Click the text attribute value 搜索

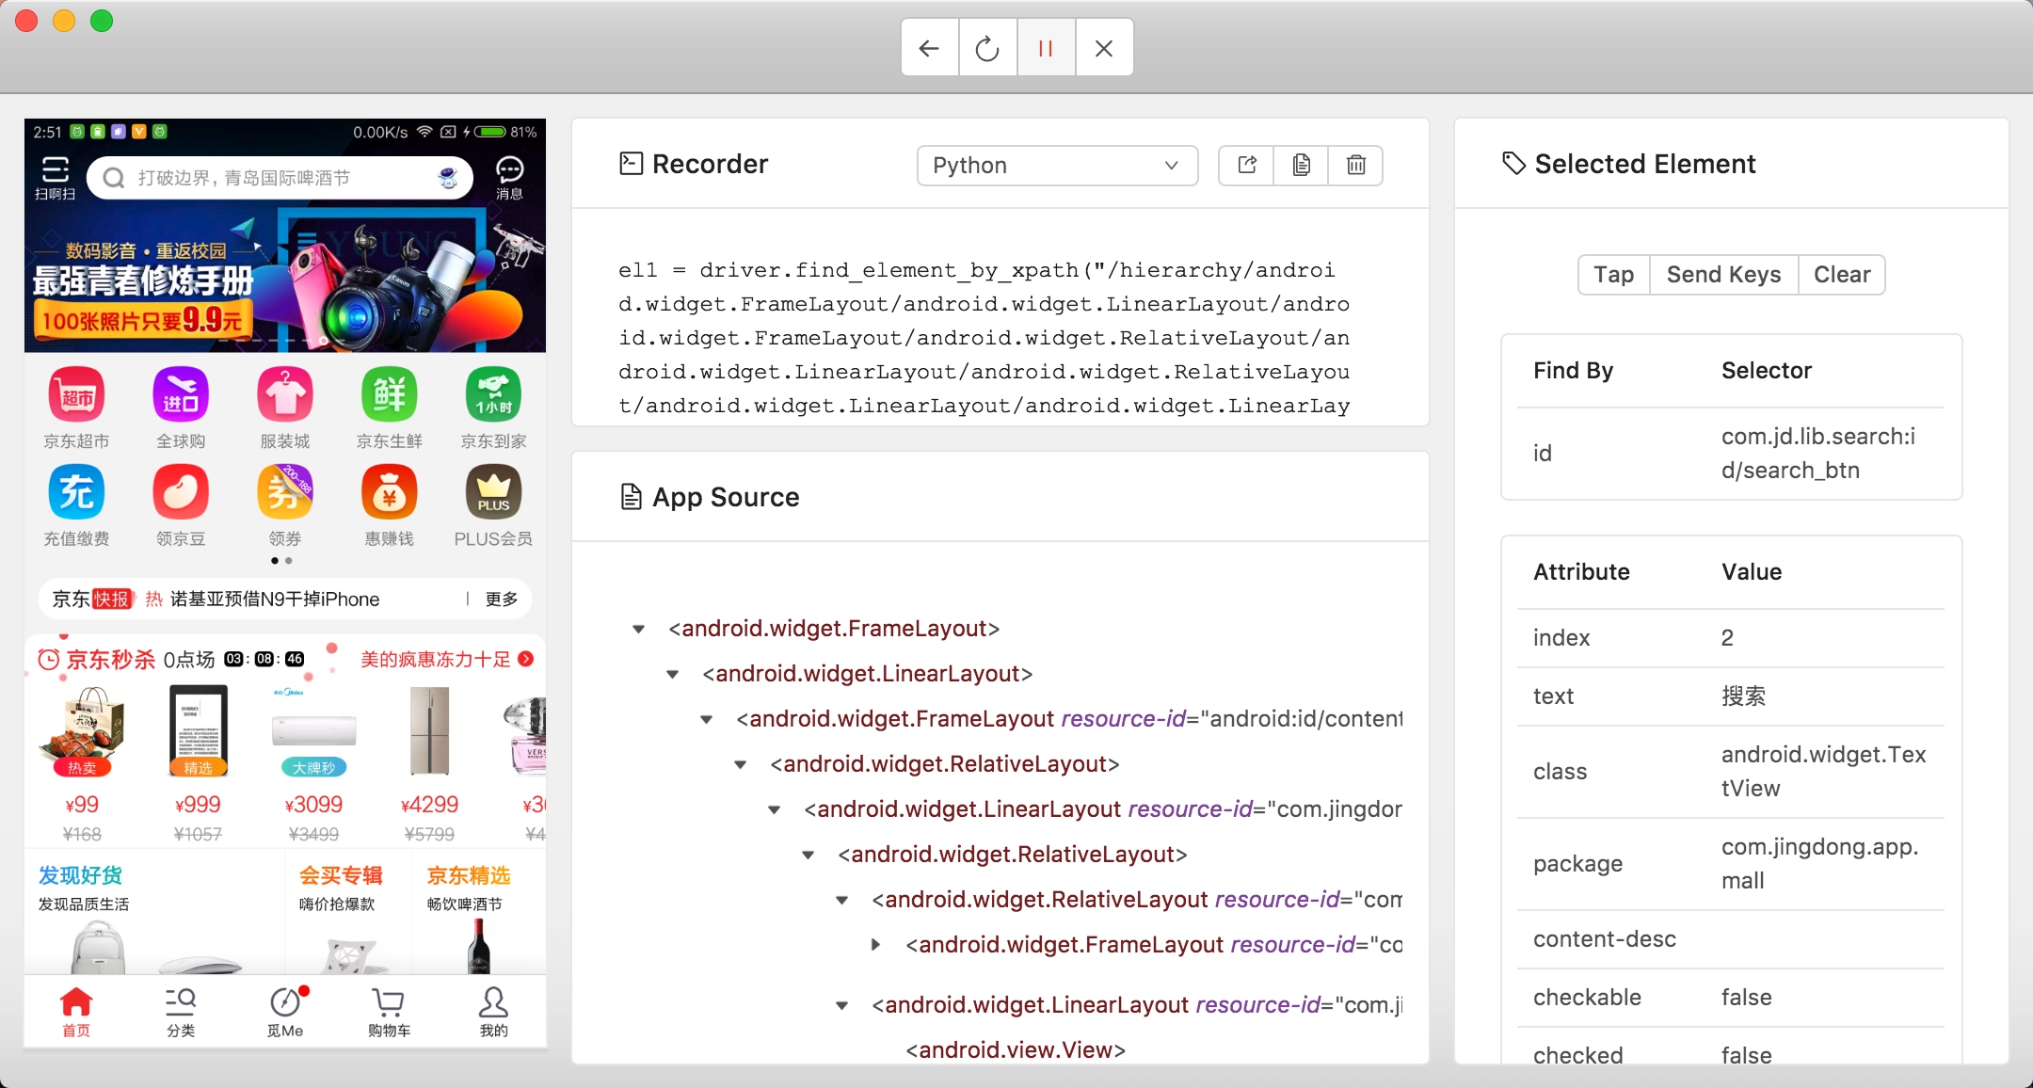click(x=1743, y=696)
